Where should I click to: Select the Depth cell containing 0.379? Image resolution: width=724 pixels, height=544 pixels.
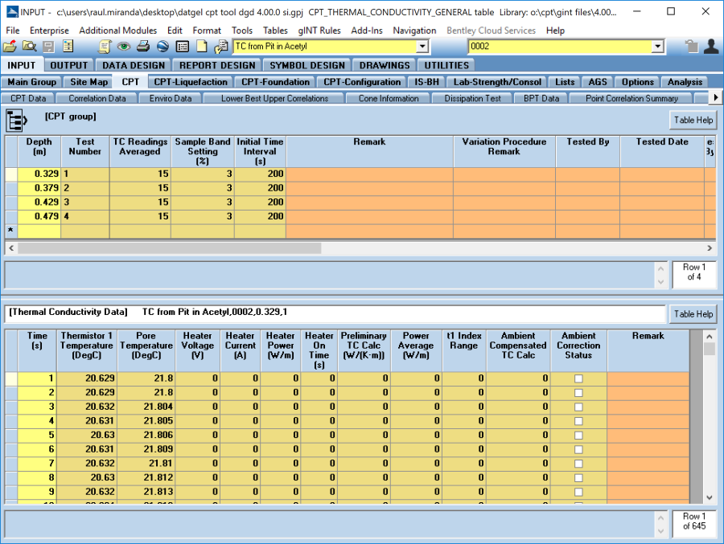pyautogui.click(x=39, y=188)
